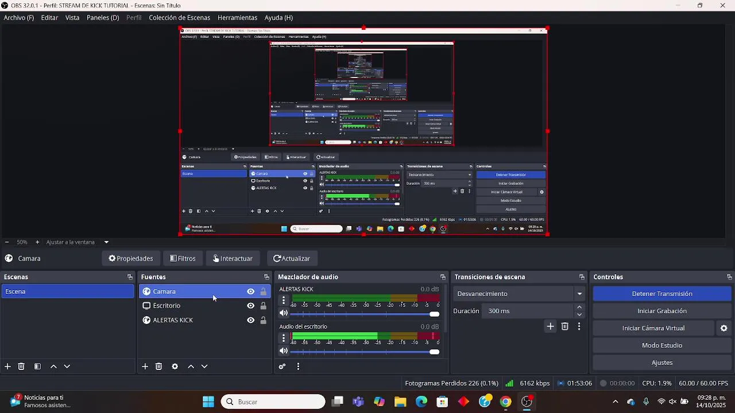735x413 pixels.
Task: Pop out the Fuentes dock
Action: point(266,277)
